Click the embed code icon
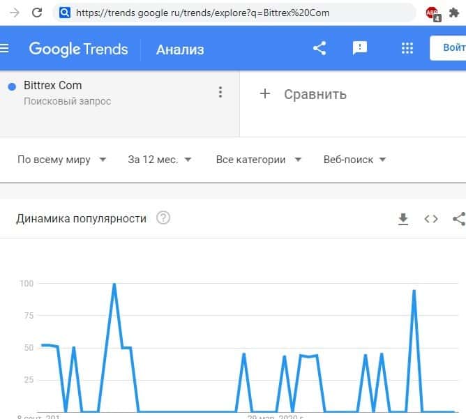Screen dimensions: 466x419 click(431, 219)
